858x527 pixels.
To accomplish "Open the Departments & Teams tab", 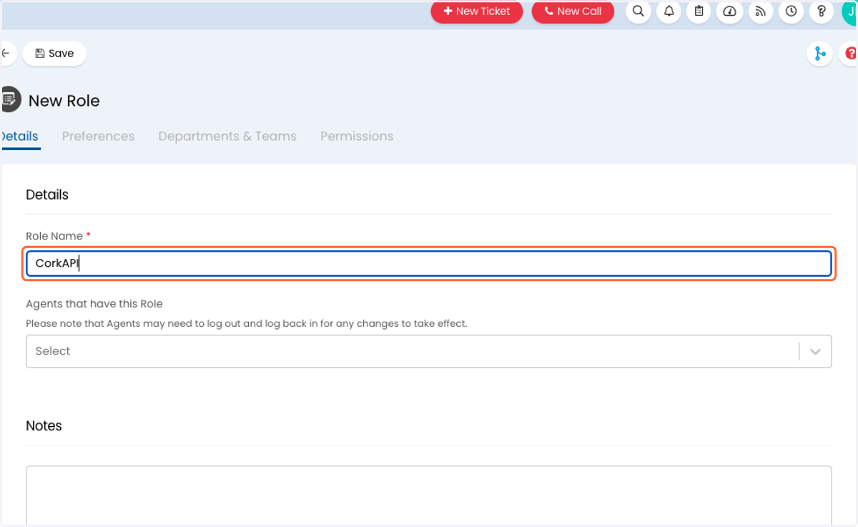I will (x=227, y=136).
